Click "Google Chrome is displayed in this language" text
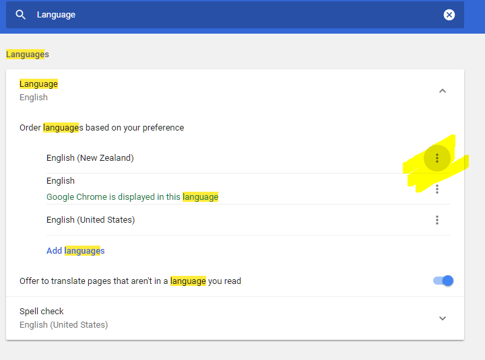 [132, 197]
